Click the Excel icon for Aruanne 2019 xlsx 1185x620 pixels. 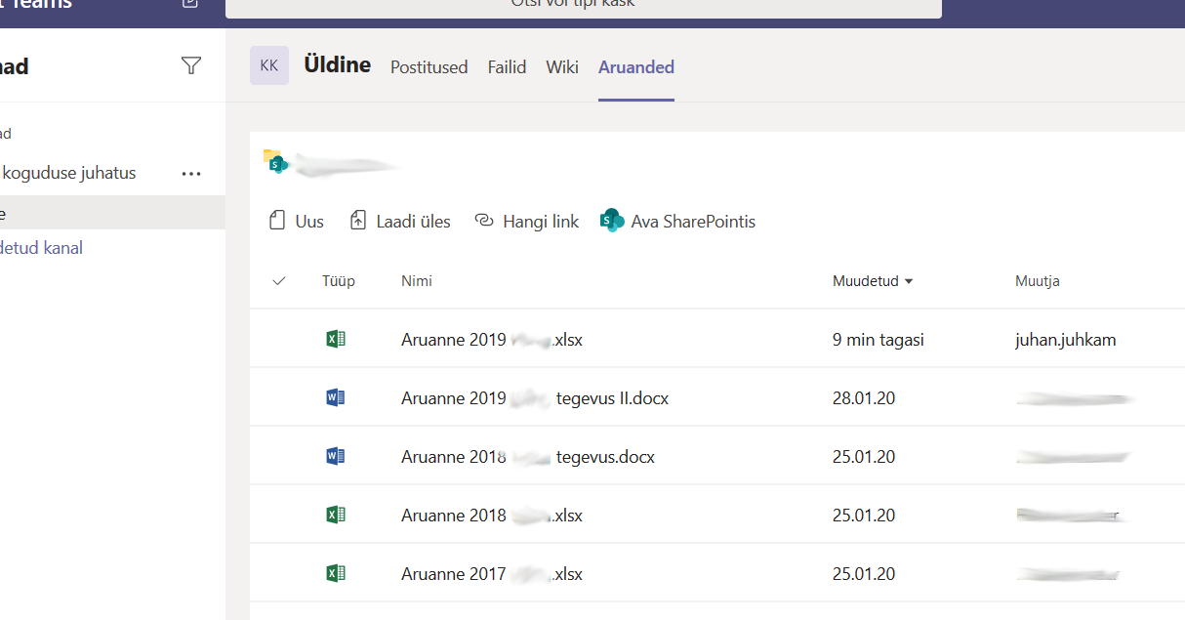point(336,340)
